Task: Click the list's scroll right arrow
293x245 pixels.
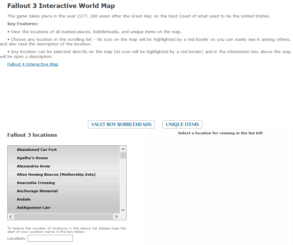Action: pyautogui.click(x=116, y=216)
